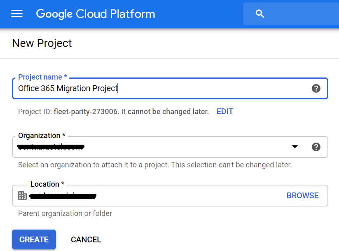Expand the Organization dropdown arrow
Image resolution: width=339 pixels, height=251 pixels.
click(x=295, y=147)
